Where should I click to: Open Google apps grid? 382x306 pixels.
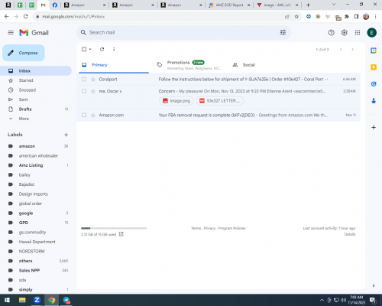(358, 33)
